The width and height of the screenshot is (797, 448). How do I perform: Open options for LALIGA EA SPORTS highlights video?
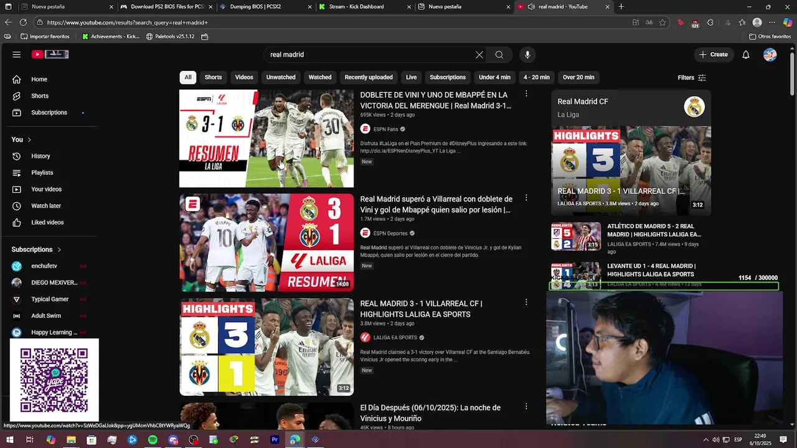tap(526, 302)
